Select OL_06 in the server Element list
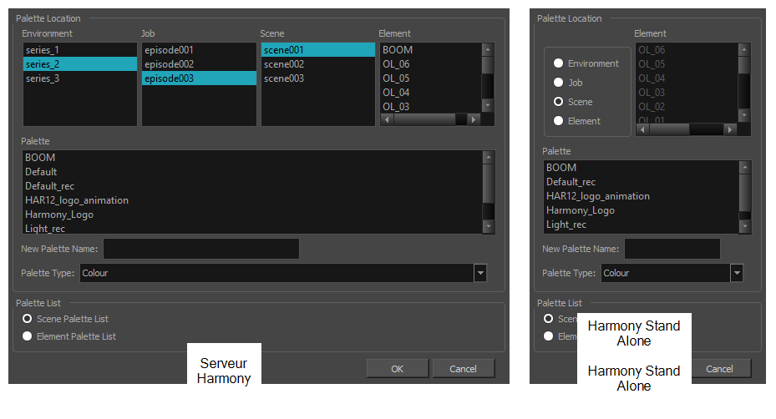776x419 pixels. tap(430, 64)
